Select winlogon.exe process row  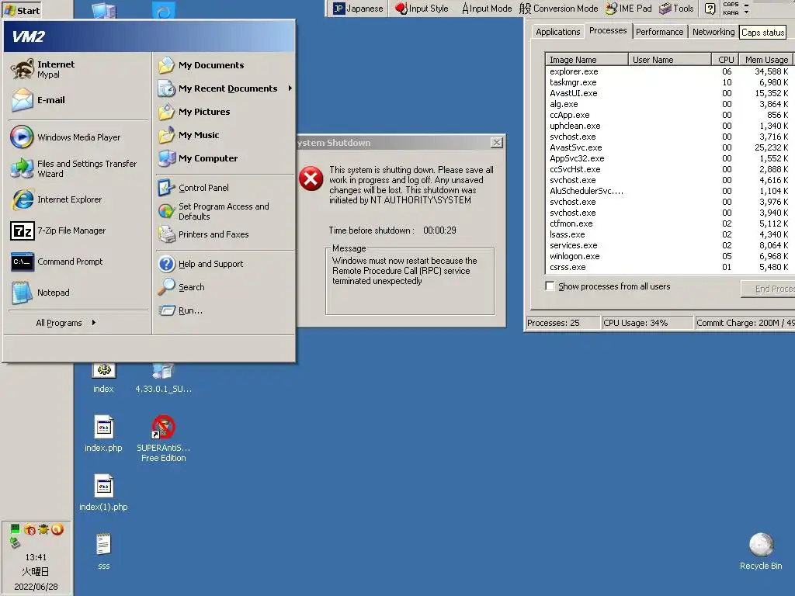(669, 256)
